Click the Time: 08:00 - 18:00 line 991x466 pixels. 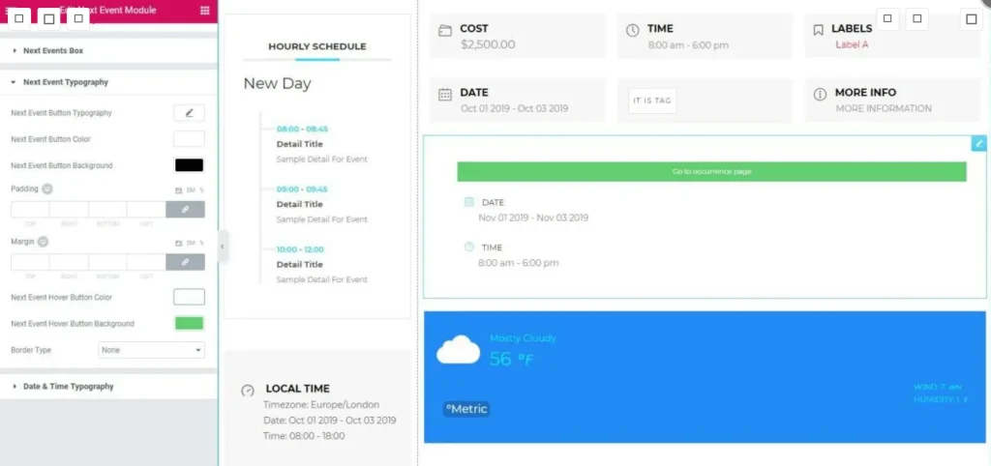(304, 436)
